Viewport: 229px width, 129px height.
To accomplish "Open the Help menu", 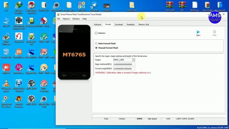I will click(x=84, y=19).
